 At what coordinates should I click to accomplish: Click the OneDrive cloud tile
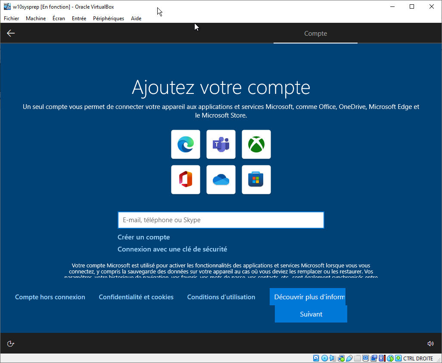click(221, 180)
